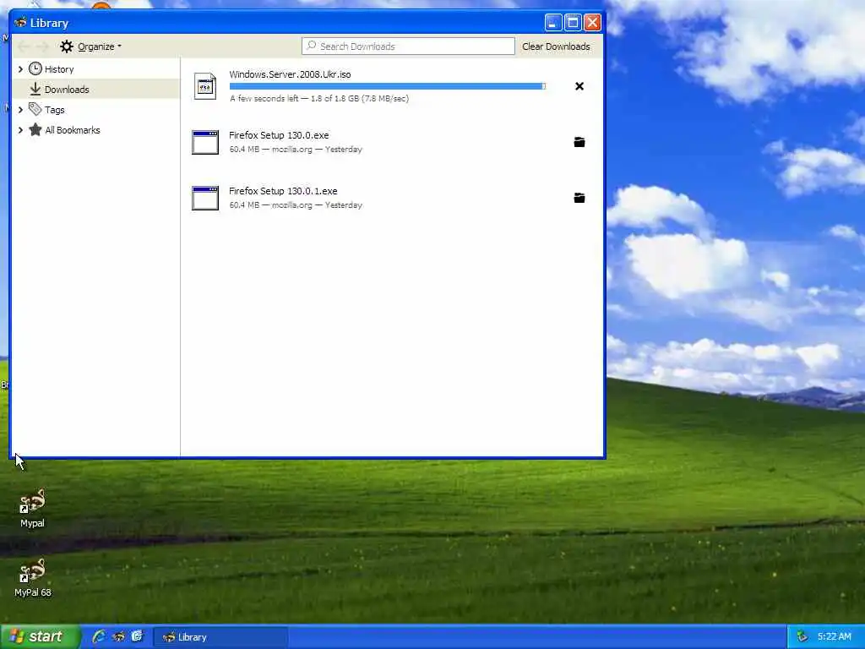This screenshot has height=649, width=865.
Task: Select the Firefox Setup 130.0.exe file name
Action: 279,135
